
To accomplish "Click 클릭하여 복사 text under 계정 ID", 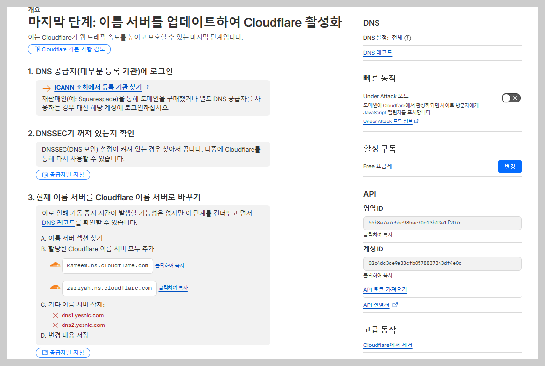I will tap(378, 275).
